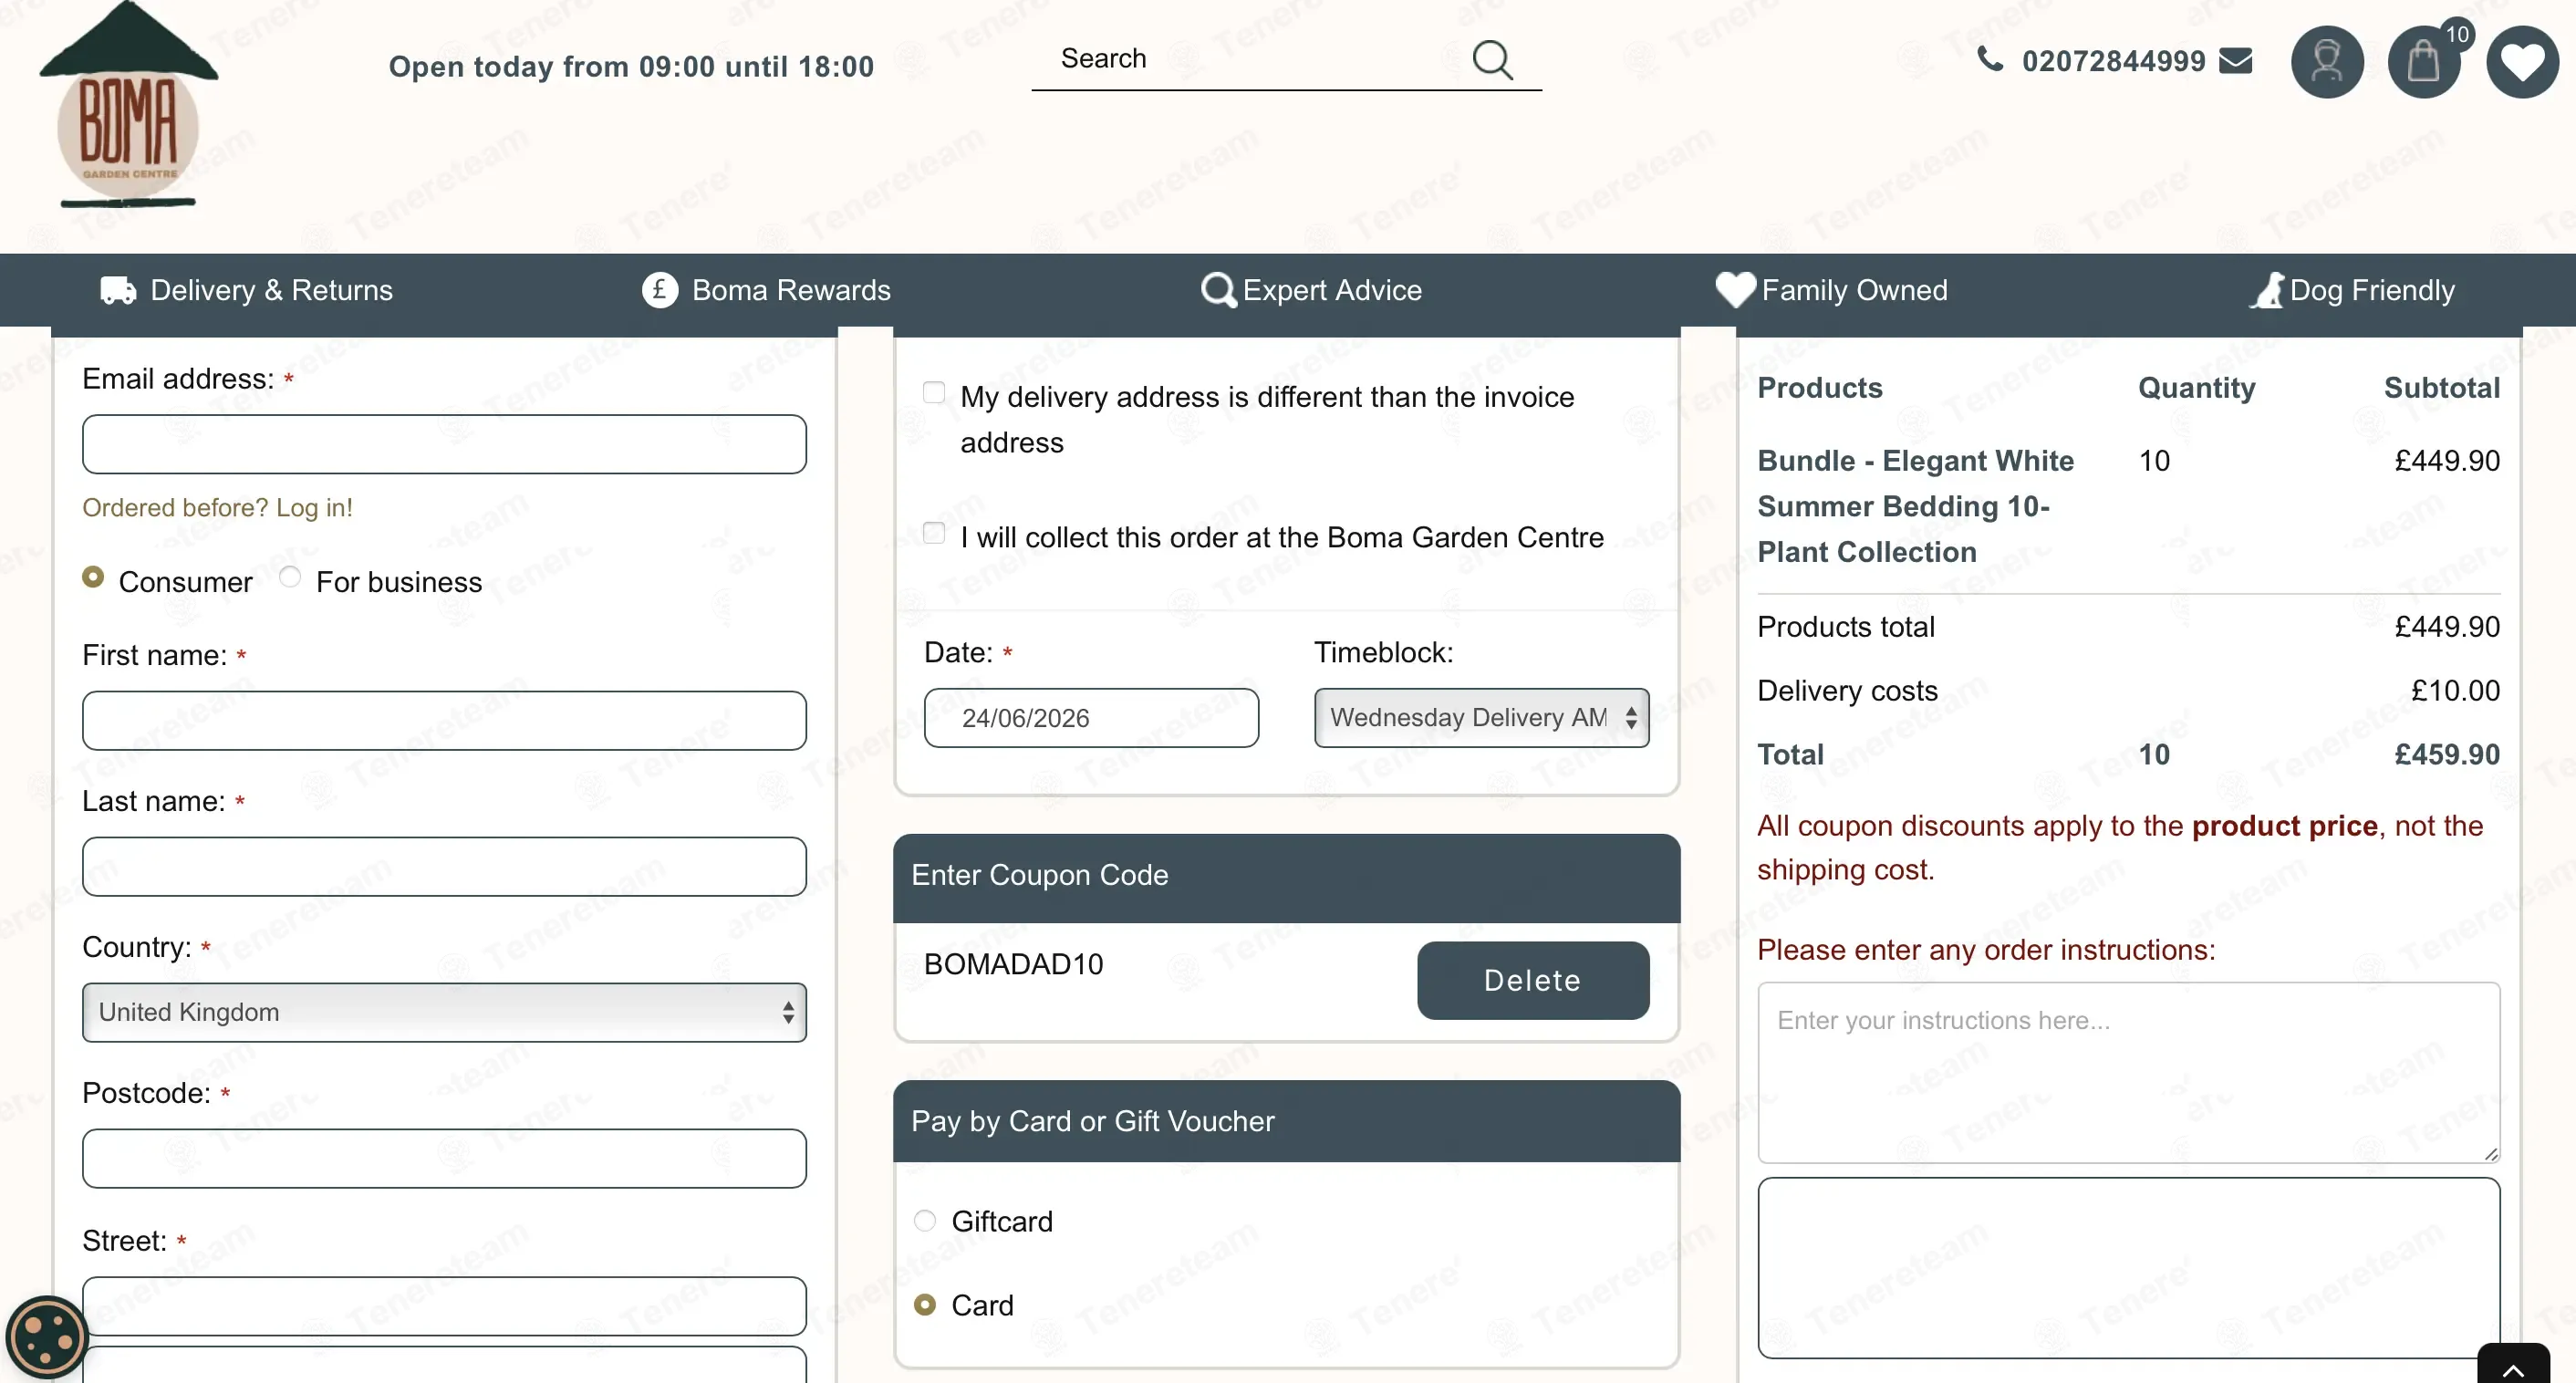The width and height of the screenshot is (2576, 1383).
Task: Click the Ordered before? Log in! link
Action: tap(217, 508)
